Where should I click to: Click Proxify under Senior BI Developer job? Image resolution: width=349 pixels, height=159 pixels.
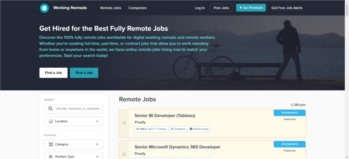[x=140, y=122]
